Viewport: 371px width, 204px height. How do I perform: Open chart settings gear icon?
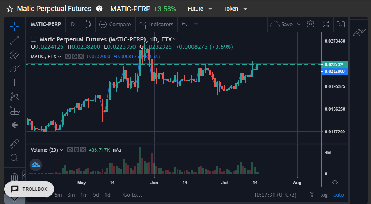310,24
